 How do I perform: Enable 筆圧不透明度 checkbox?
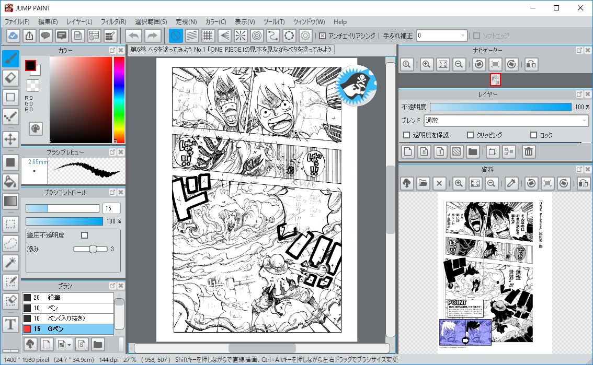(84, 235)
